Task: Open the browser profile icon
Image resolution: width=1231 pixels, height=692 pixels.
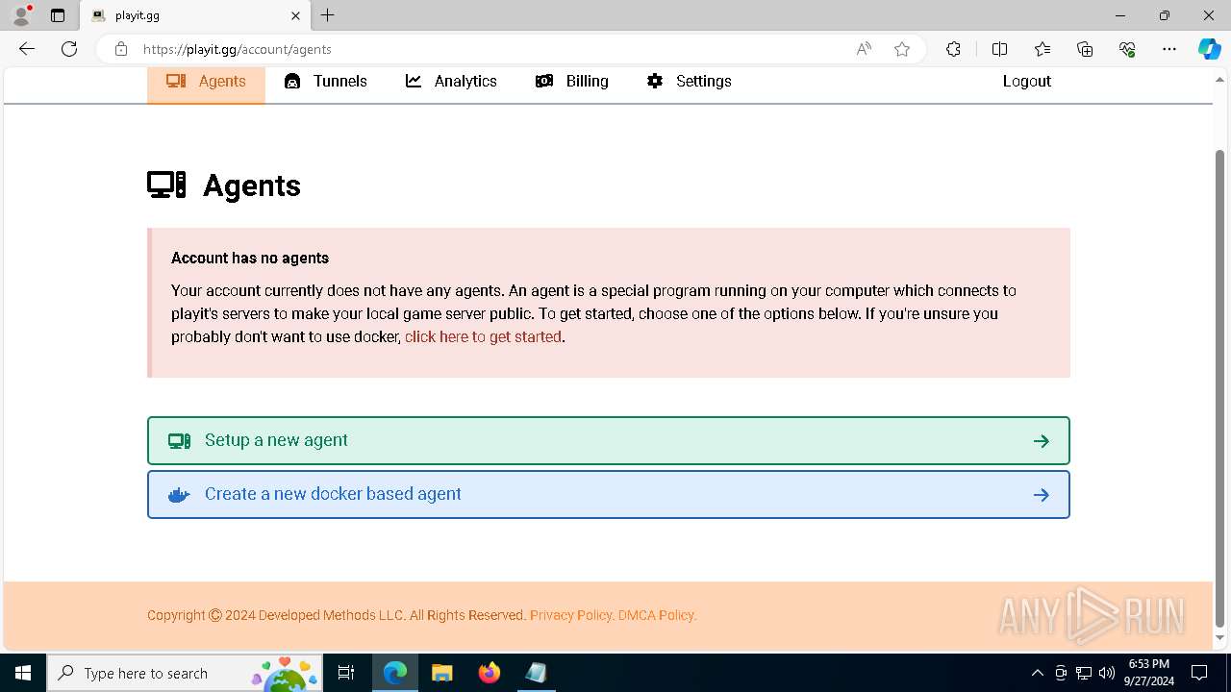Action: tap(21, 15)
